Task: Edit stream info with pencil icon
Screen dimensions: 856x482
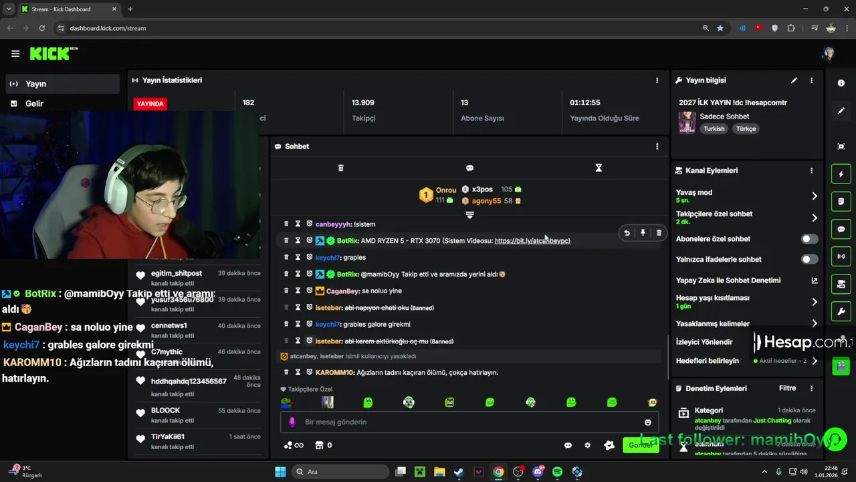Action: click(x=794, y=80)
